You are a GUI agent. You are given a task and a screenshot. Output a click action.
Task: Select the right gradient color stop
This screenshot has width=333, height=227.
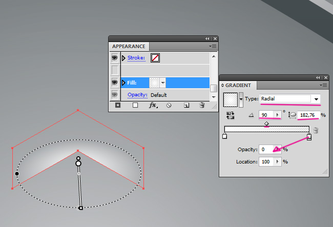(308, 136)
